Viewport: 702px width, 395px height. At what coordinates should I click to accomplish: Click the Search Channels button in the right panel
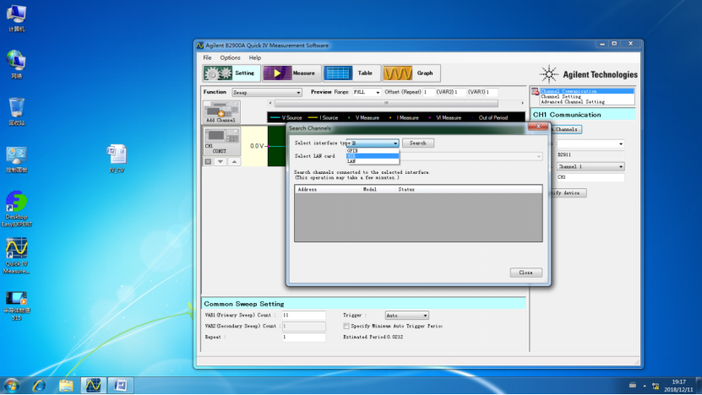(566, 129)
